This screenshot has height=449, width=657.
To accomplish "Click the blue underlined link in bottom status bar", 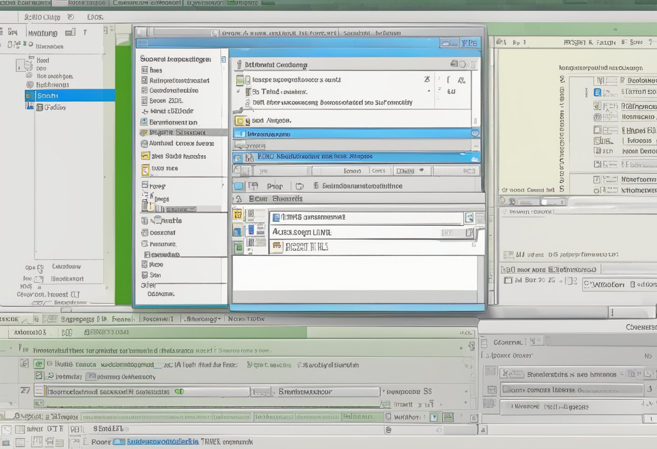I will pyautogui.click(x=162, y=441).
